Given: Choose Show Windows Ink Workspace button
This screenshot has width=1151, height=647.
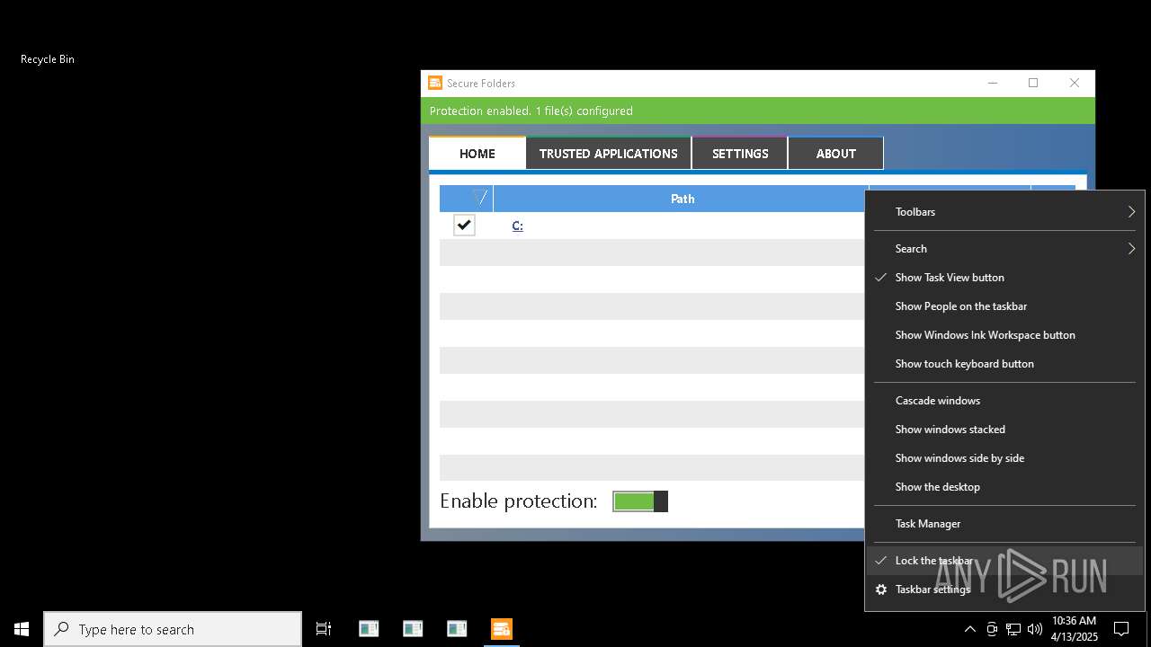Looking at the screenshot, I should (1004, 335).
